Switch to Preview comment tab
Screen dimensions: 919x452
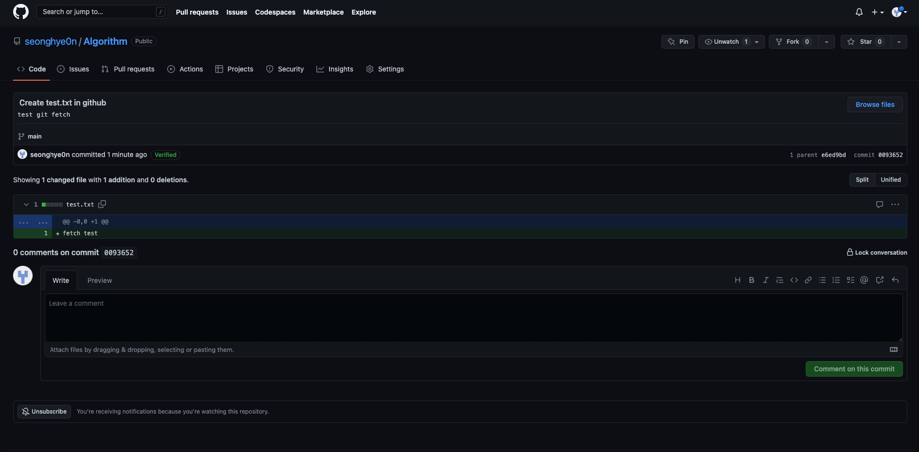pyautogui.click(x=100, y=280)
